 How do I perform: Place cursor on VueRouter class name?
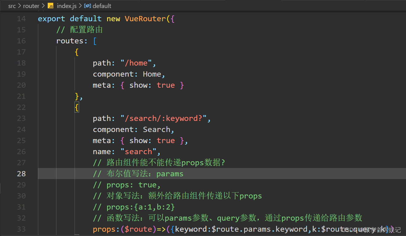click(145, 19)
